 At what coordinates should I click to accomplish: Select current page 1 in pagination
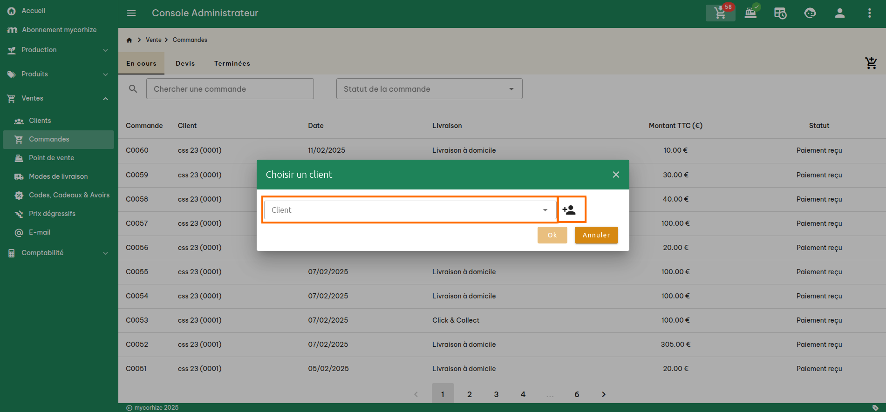[443, 394]
